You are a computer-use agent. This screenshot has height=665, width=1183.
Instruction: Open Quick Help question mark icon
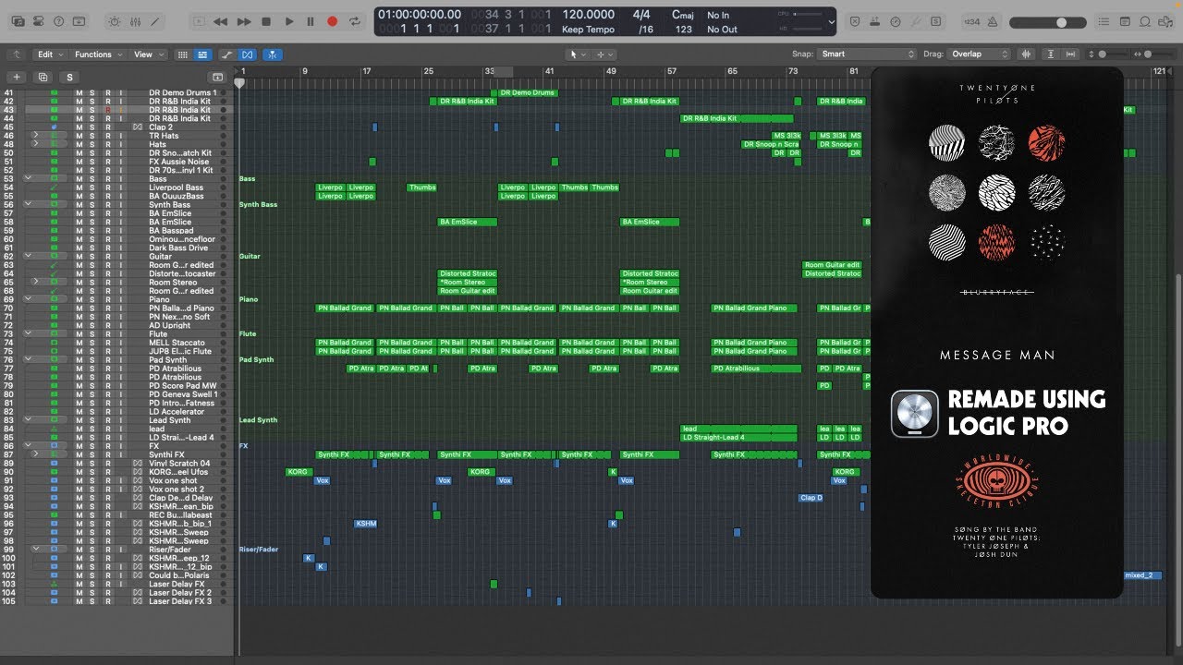click(59, 21)
